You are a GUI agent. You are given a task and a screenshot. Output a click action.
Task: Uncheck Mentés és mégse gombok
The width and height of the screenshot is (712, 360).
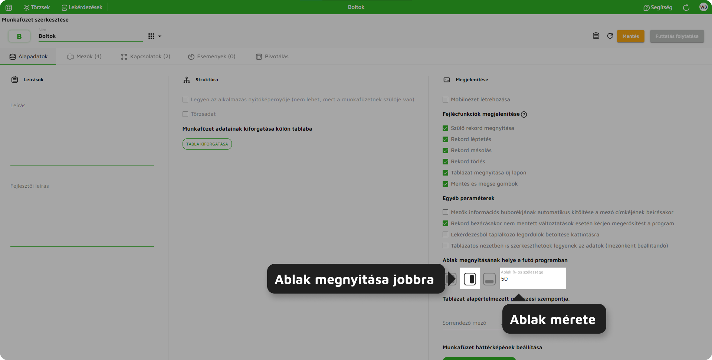pyautogui.click(x=445, y=184)
